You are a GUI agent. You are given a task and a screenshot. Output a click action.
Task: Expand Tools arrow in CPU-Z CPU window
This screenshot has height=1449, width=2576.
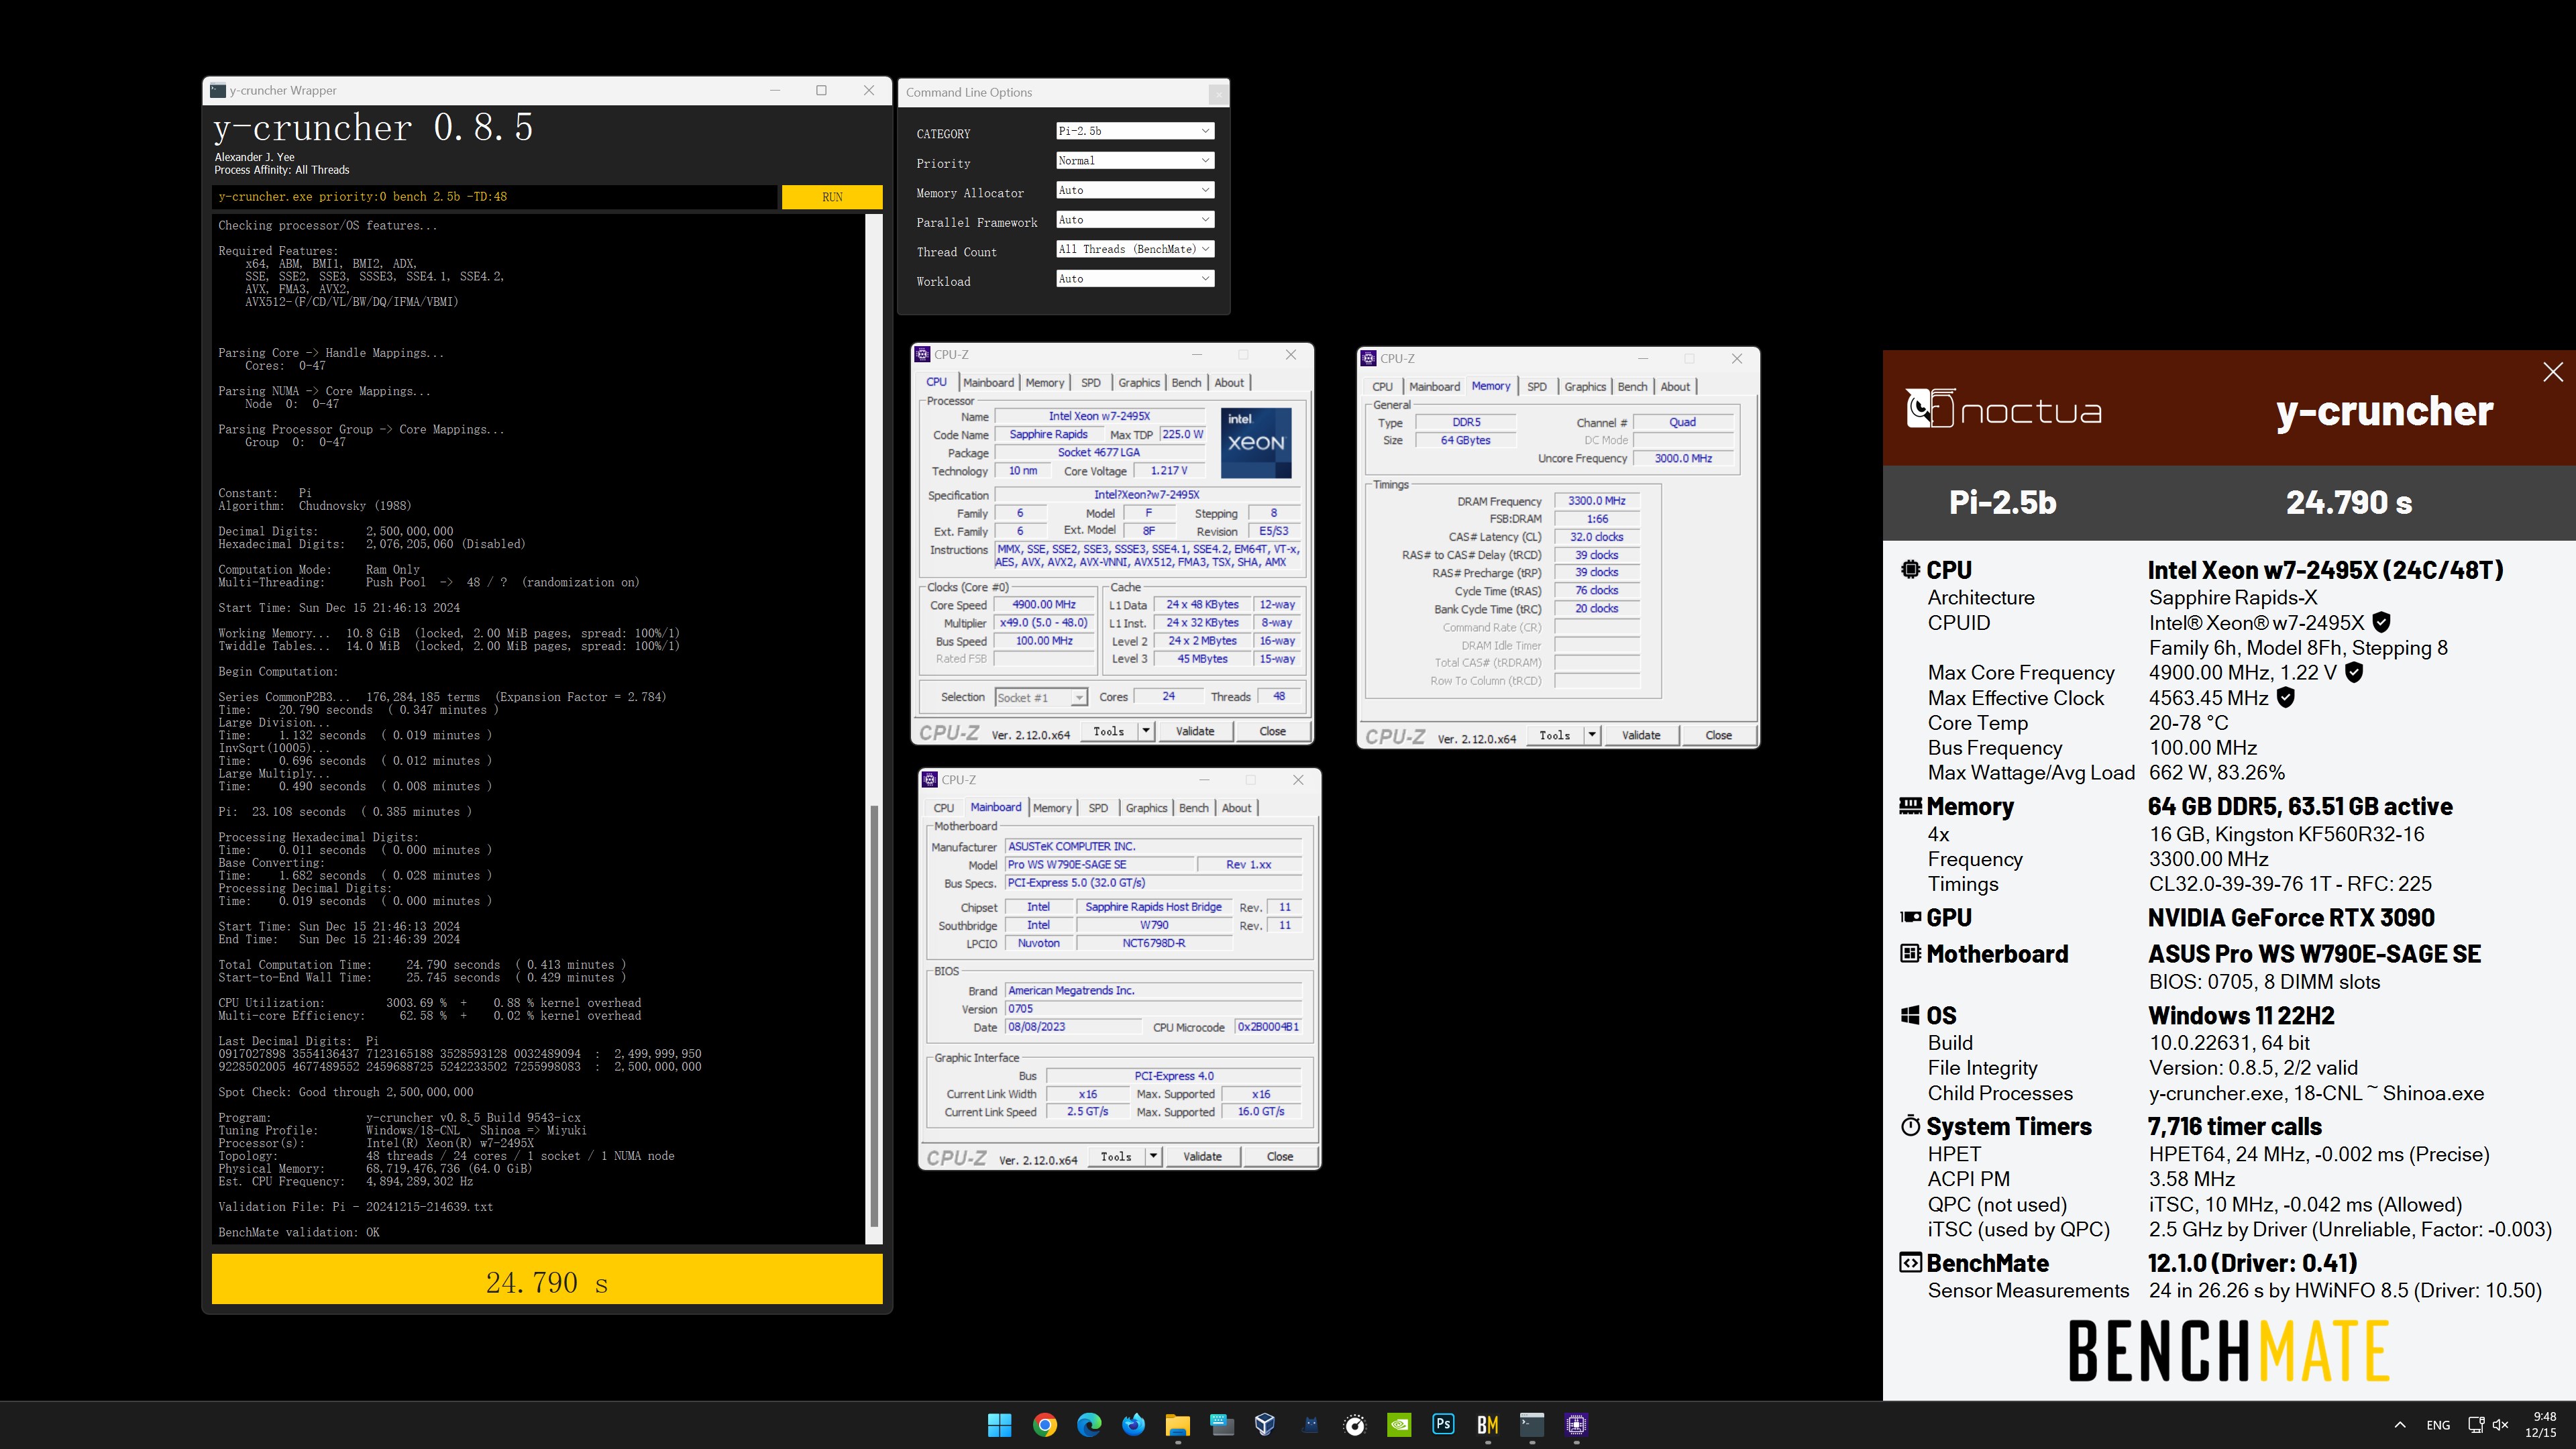1146,731
